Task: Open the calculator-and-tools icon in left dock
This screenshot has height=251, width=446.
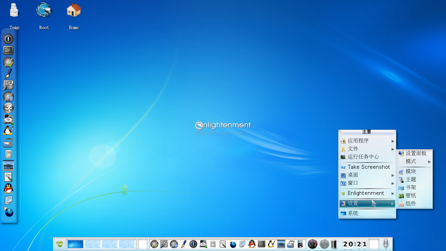Action: [x=8, y=85]
